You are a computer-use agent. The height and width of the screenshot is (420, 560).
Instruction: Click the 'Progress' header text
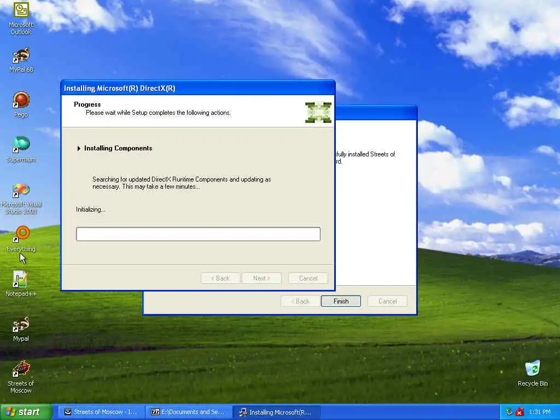pos(87,104)
